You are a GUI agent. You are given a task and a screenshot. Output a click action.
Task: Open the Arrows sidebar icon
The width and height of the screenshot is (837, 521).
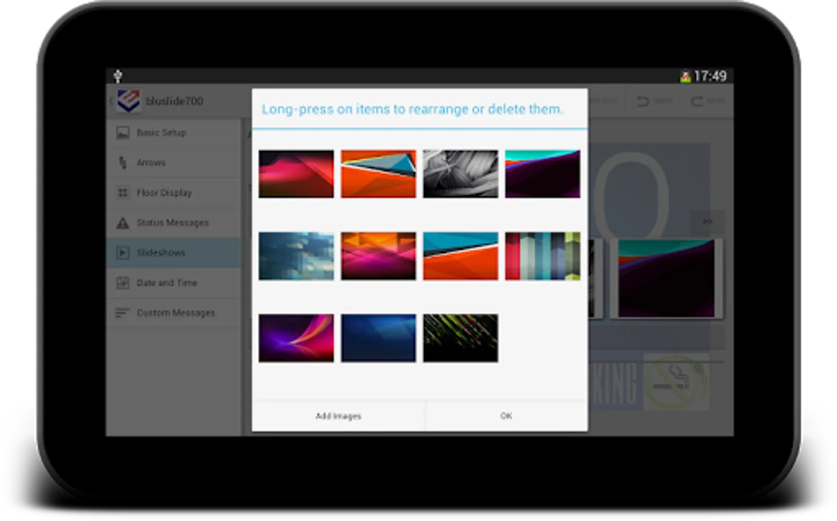pyautogui.click(x=122, y=163)
